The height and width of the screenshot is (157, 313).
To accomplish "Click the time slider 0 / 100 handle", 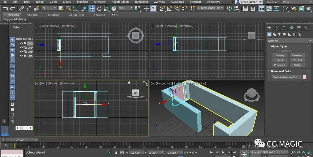I will (20, 140).
